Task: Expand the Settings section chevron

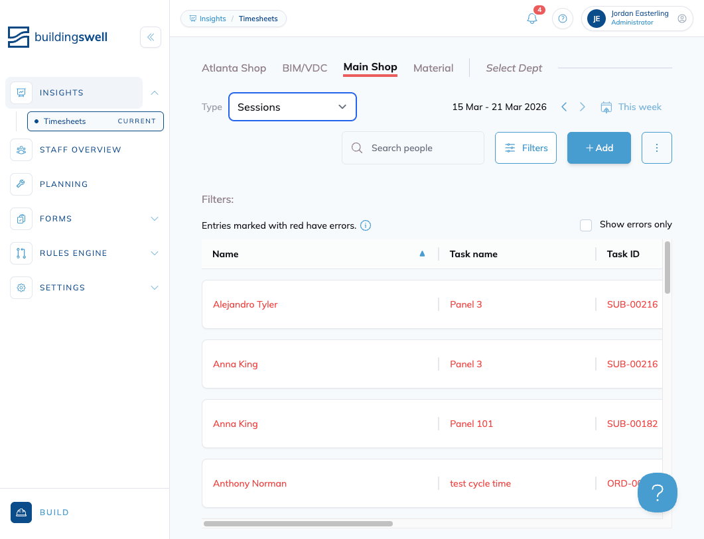Action: pyautogui.click(x=155, y=288)
